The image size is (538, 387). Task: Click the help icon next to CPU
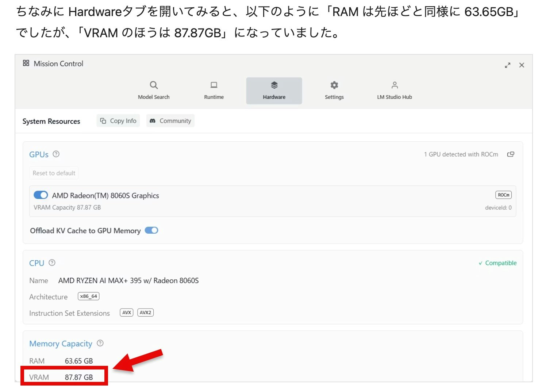[52, 263]
